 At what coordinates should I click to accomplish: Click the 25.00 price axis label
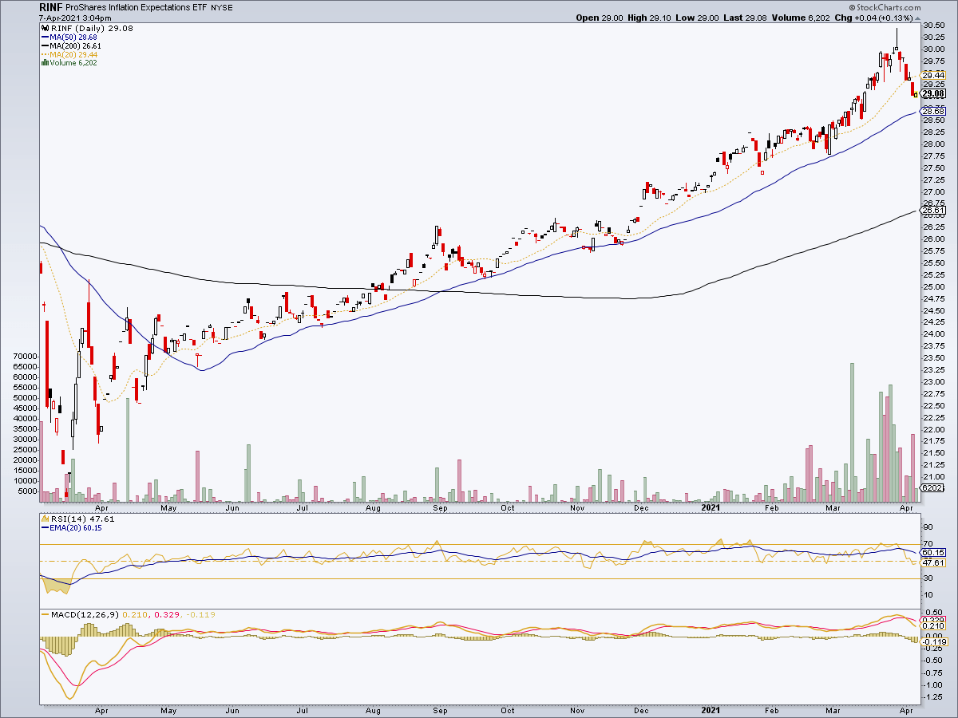point(933,286)
